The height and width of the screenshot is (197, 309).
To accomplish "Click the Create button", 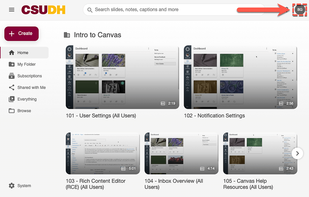I will [x=21, y=34].
